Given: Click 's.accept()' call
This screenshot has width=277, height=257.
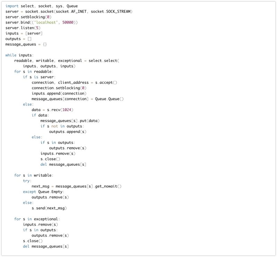Looking at the screenshot, I should tap(106, 83).
